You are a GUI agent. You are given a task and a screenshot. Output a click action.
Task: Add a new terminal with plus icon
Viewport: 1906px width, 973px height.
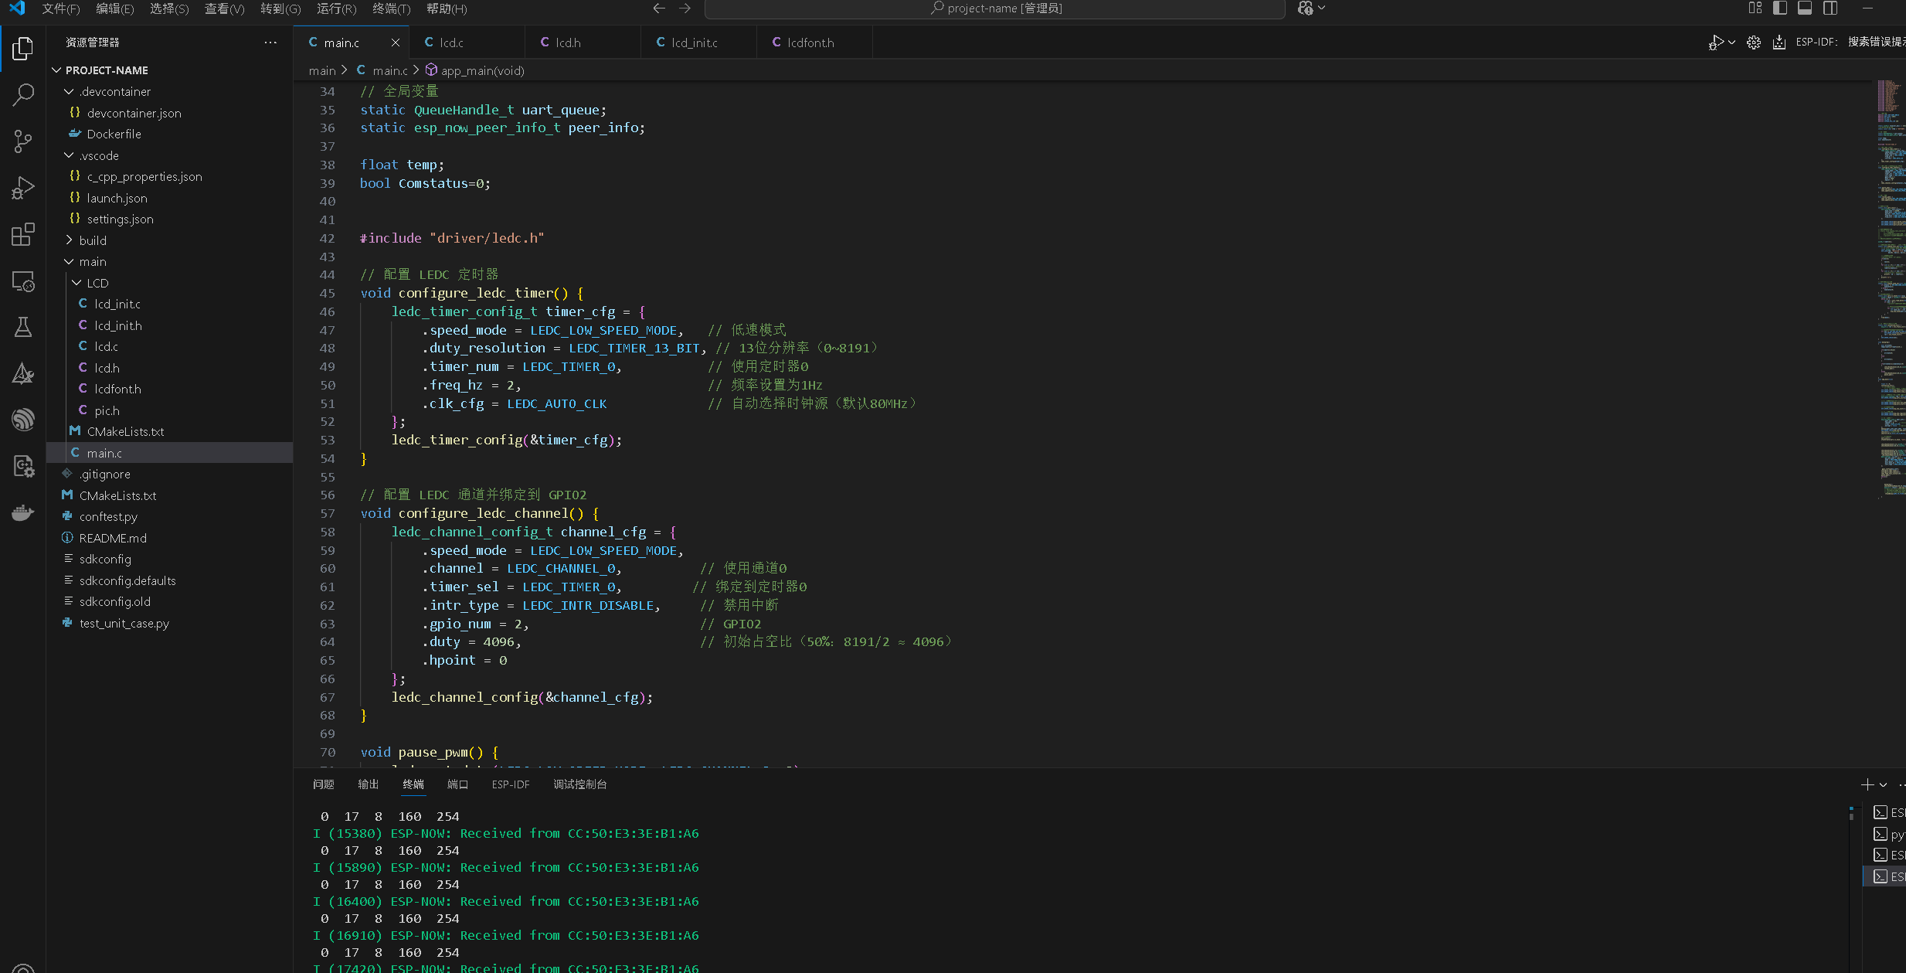click(1867, 784)
